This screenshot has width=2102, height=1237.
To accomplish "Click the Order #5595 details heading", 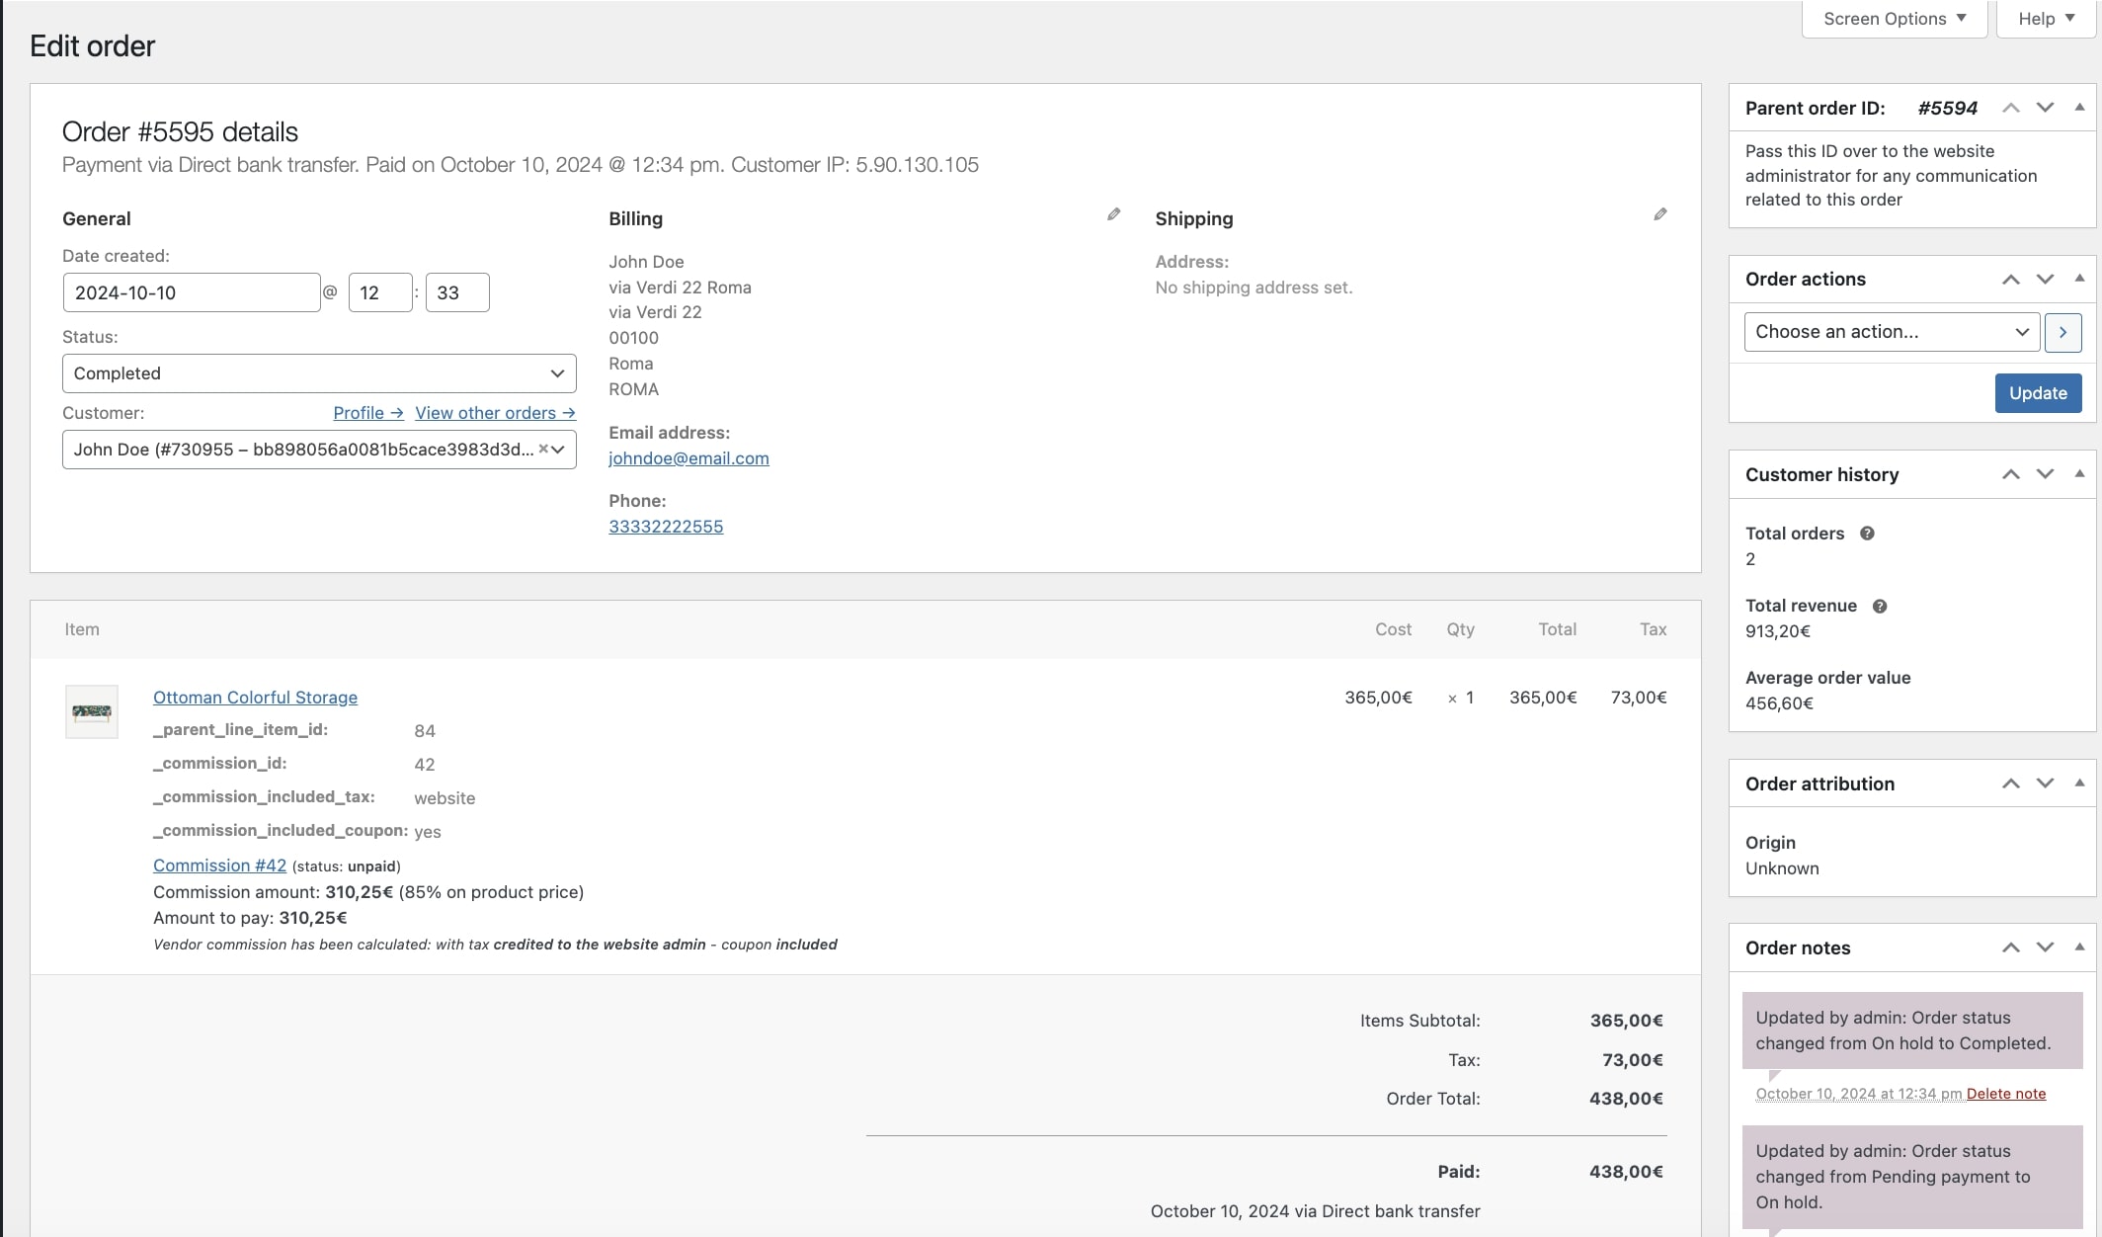I will (x=180, y=132).
